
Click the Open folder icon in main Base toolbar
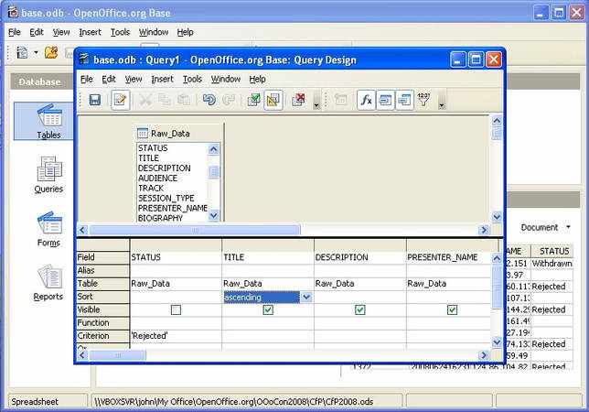pos(51,52)
